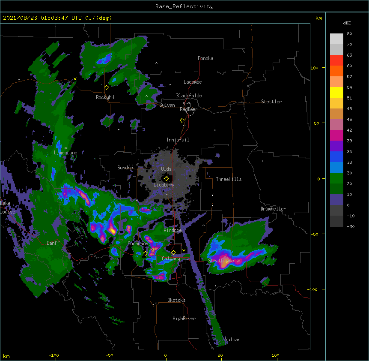This screenshot has width=369, height=361.
Task: Select the yellow 54 dBZ legend color
Action: (336, 92)
